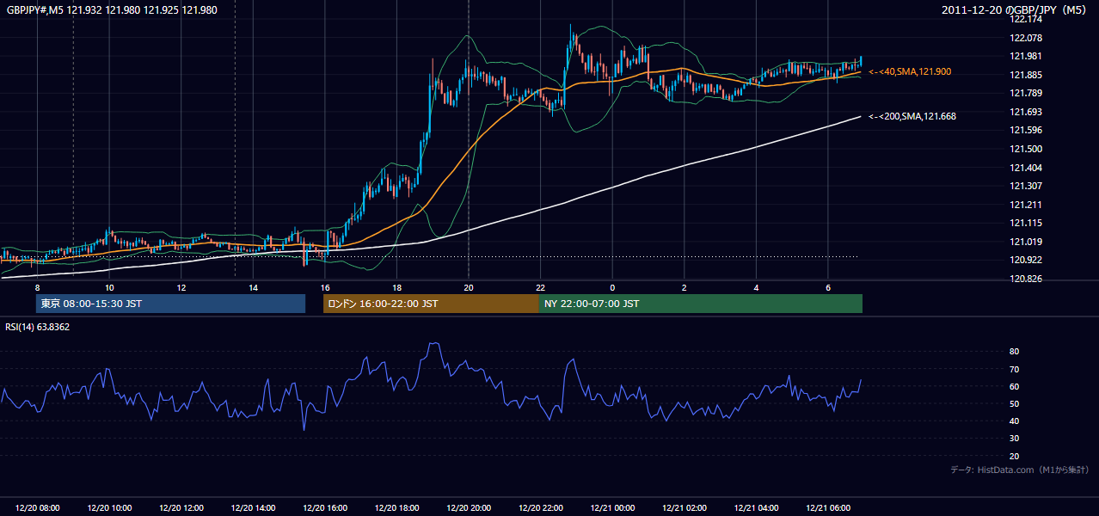
Task: Select the ロンドン 16:00-22:00 JST session bar
Action: coord(431,304)
